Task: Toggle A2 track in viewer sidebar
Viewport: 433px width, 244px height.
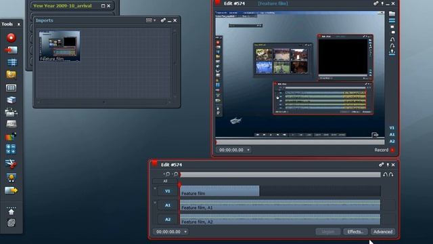Action: pyautogui.click(x=392, y=141)
